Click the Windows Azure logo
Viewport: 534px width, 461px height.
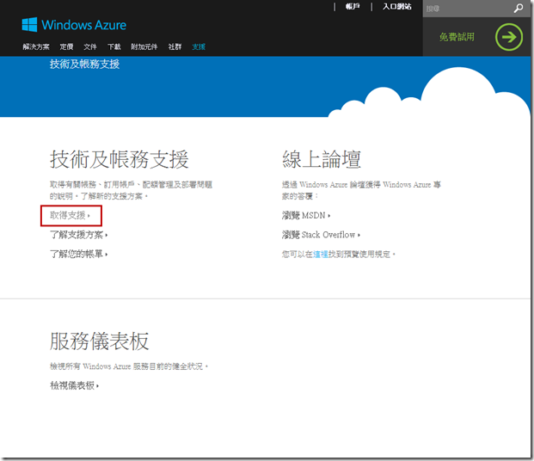[x=74, y=25]
